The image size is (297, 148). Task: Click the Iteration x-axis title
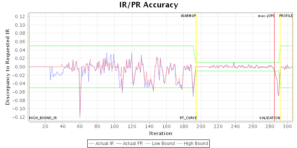pos(160,133)
